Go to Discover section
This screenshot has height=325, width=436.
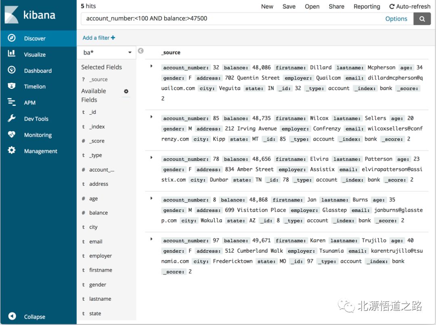coord(38,38)
